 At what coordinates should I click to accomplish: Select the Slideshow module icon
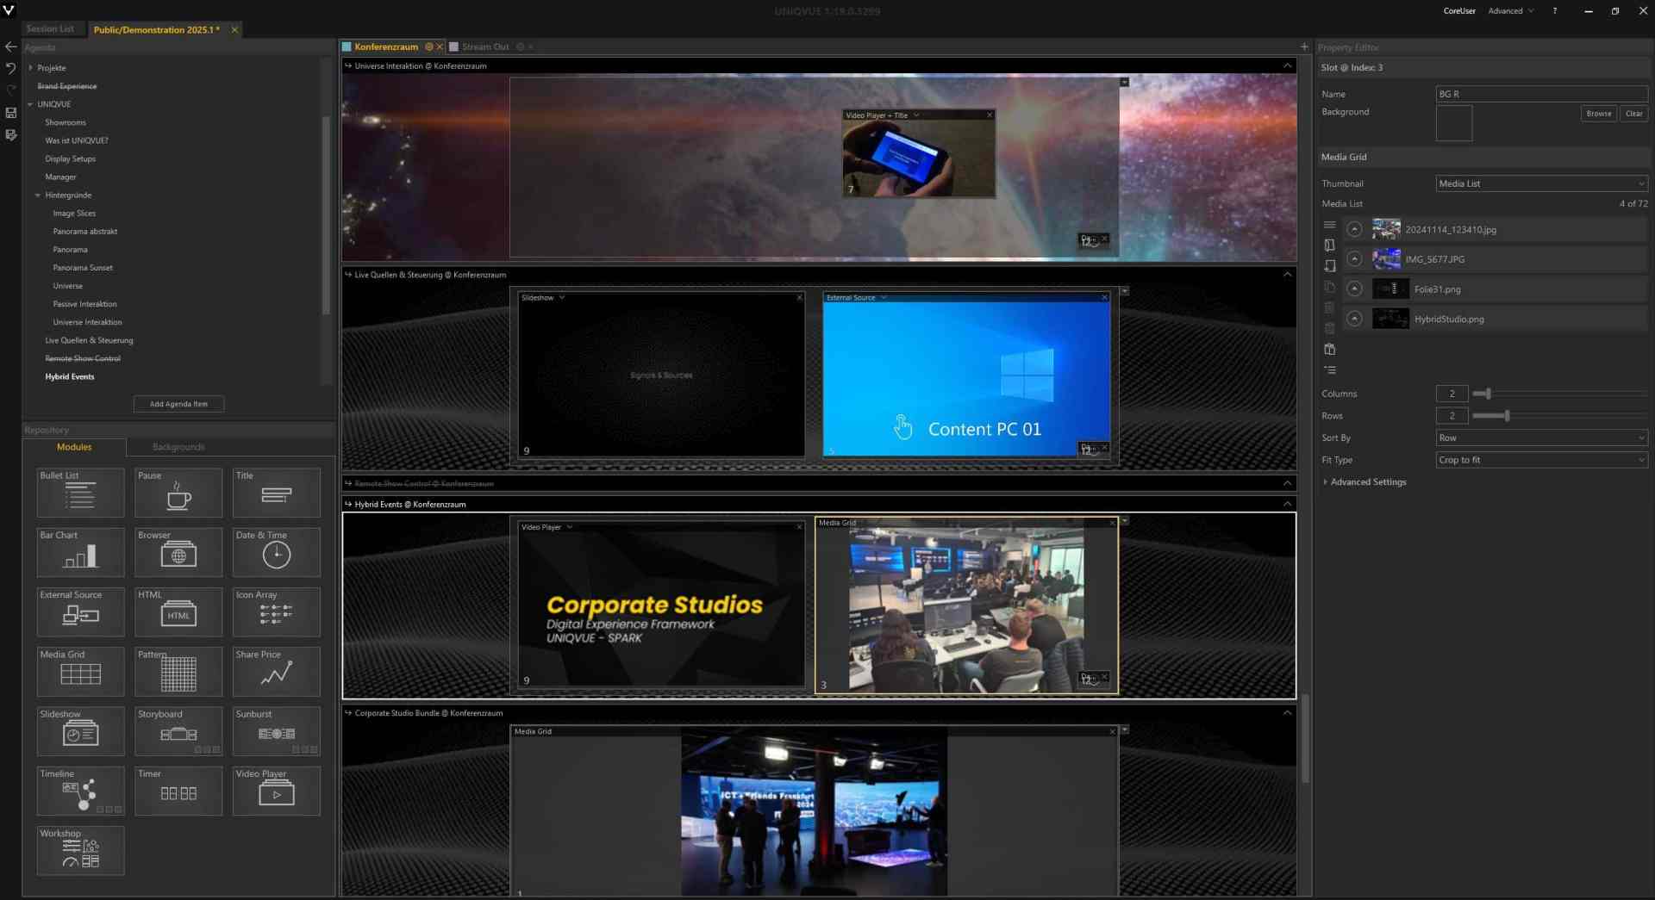(80, 730)
